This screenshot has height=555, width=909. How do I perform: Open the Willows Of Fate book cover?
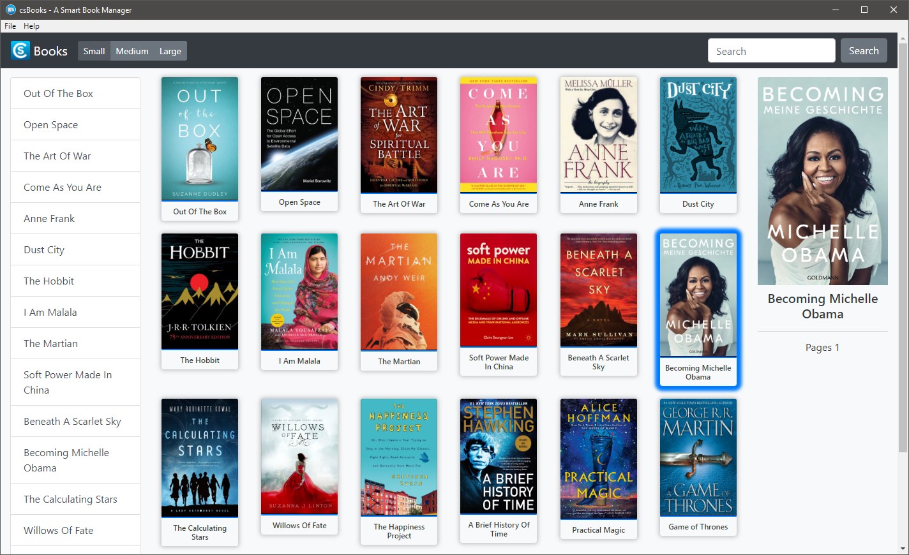tap(299, 457)
